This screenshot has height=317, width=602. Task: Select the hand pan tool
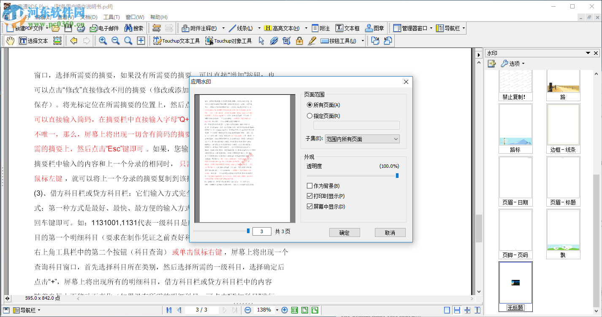coord(9,41)
